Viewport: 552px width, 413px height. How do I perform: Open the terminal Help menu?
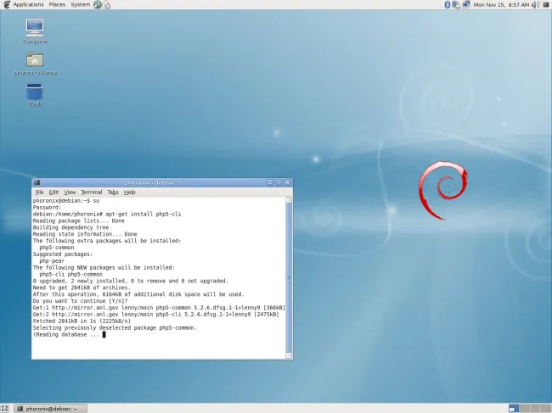click(x=129, y=193)
